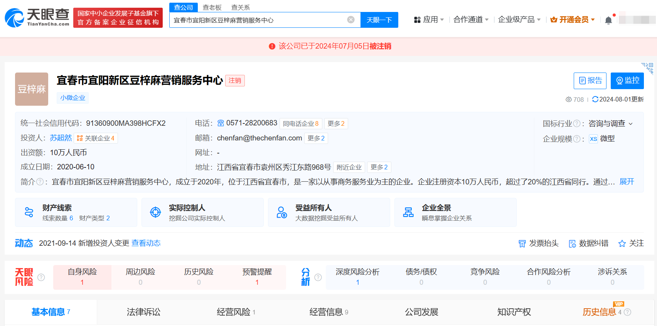Expand the 企业级产品 dropdown
This screenshot has width=657, height=326.
pyautogui.click(x=519, y=20)
